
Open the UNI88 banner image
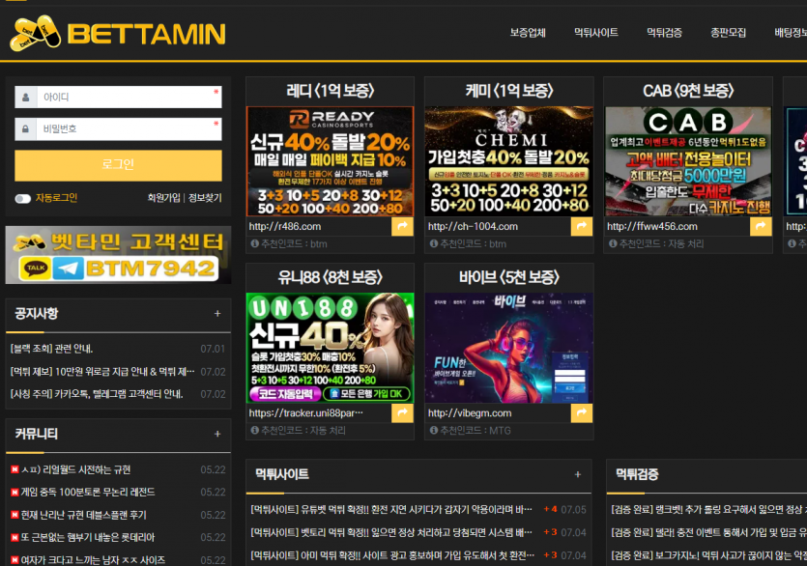coord(330,348)
